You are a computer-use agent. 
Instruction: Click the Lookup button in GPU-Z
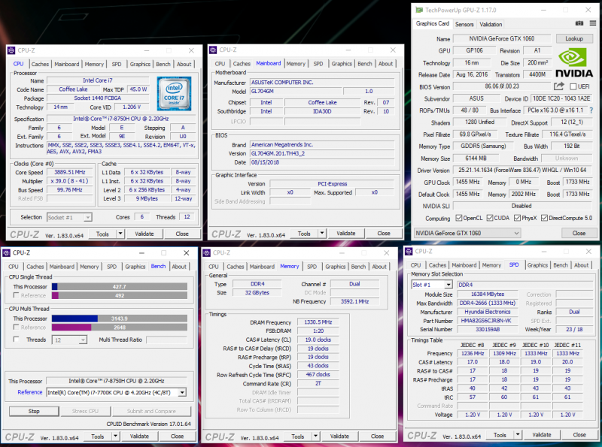click(574, 38)
